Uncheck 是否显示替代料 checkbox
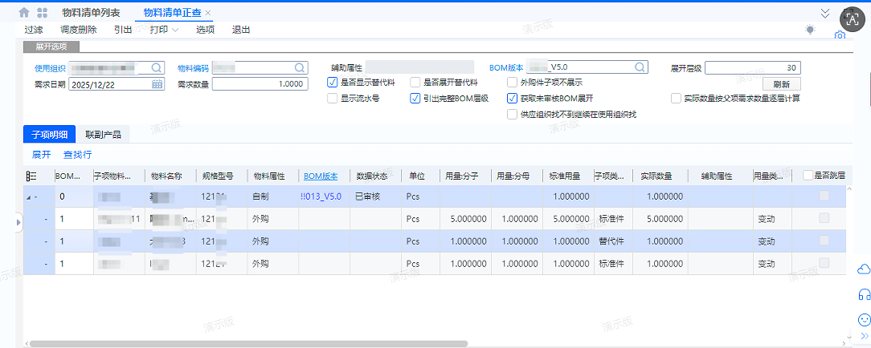Screen dimensions: 871x348 tap(332, 83)
